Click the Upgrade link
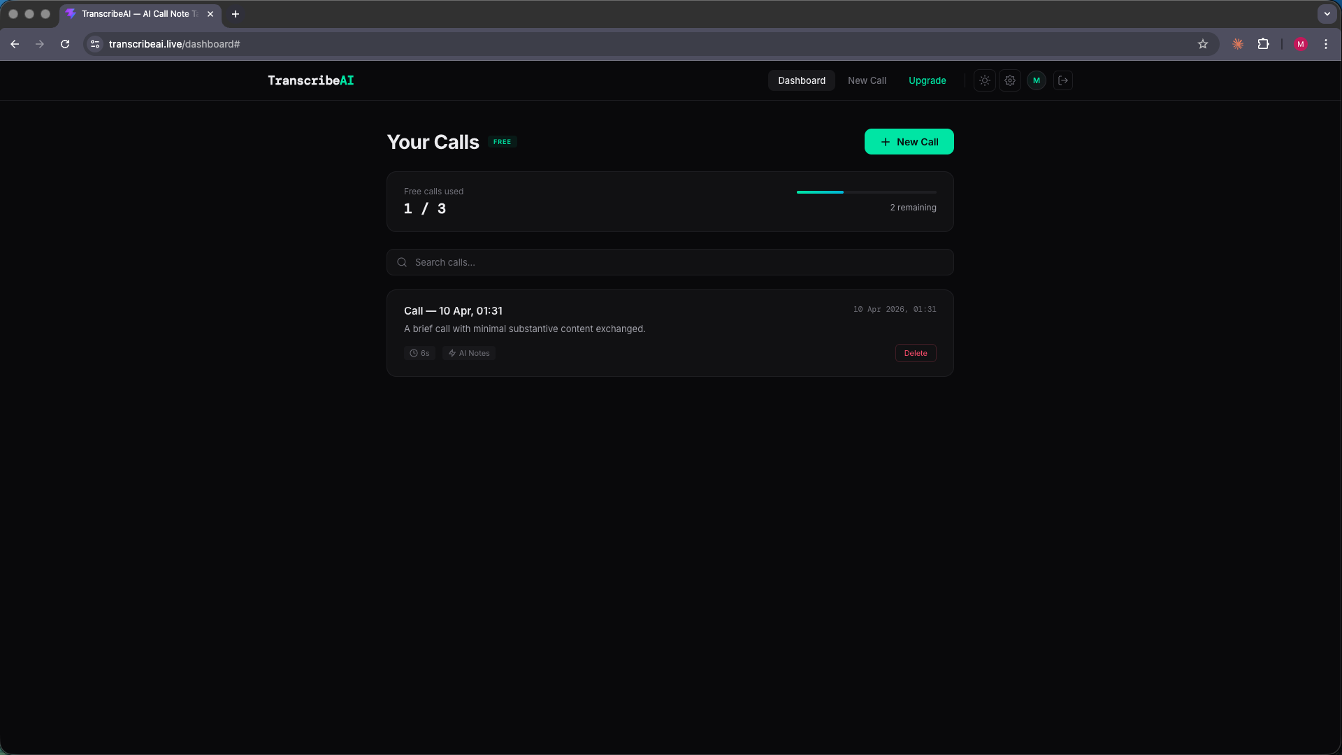This screenshot has height=755, width=1342. [x=927, y=80]
